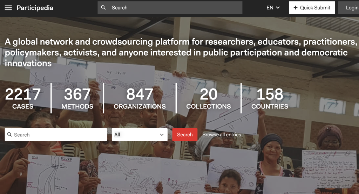Follow the Browse all entries link
This screenshot has width=359, height=194.
[x=222, y=135]
